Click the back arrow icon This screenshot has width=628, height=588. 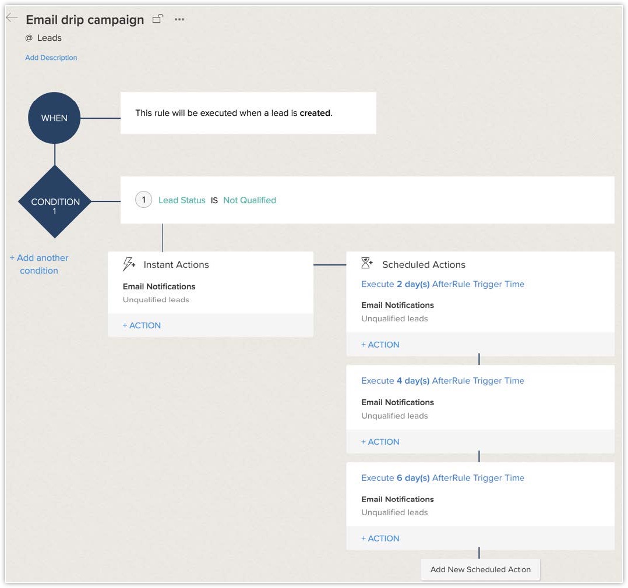point(12,18)
